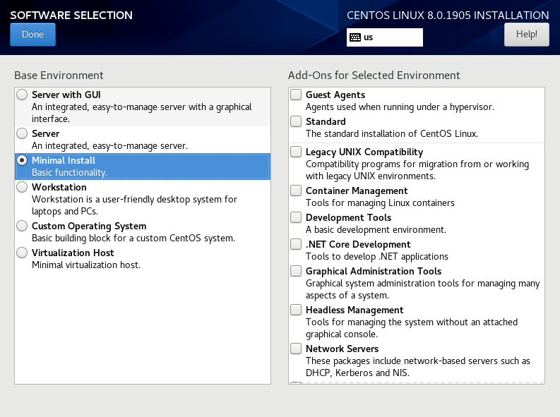This screenshot has height=417, width=560.
Task: Choose the Minimal Install radio button
Action: 22,161
